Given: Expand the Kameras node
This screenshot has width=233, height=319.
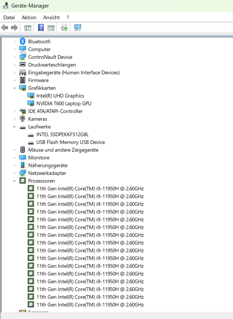Looking at the screenshot, I should pos(14,119).
